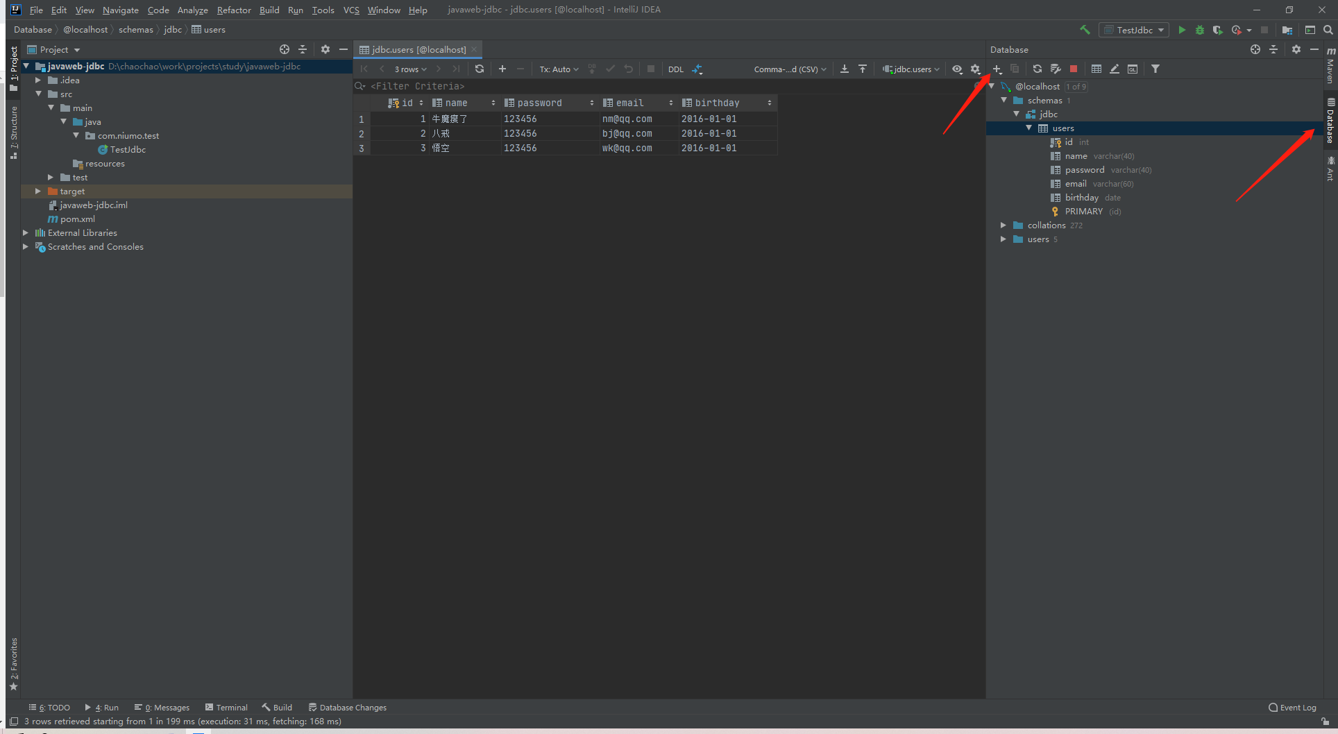Viewport: 1338px width, 734px height.
Task: Open the Refactor menu
Action: [234, 10]
